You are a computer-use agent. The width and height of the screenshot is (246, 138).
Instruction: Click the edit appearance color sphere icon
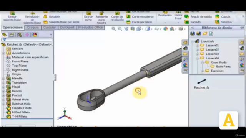pos(166,29)
